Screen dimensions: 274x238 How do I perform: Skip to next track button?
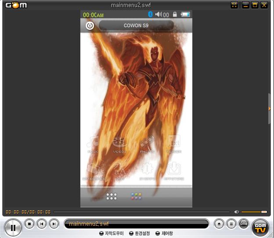click(54, 224)
